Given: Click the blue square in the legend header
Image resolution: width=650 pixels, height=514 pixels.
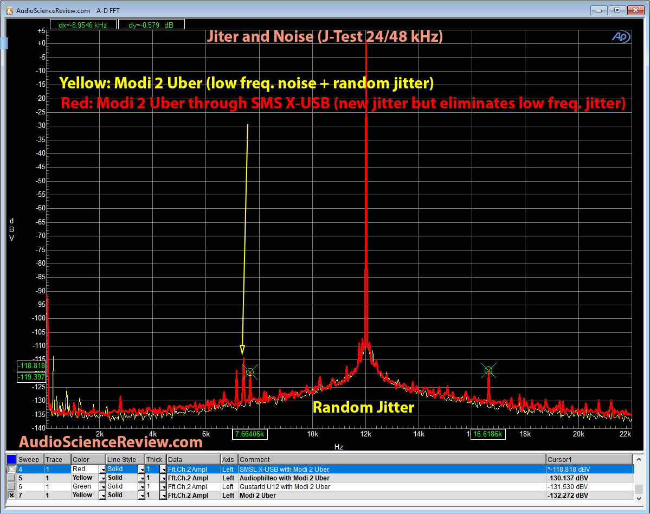Looking at the screenshot, I should (x=11, y=459).
